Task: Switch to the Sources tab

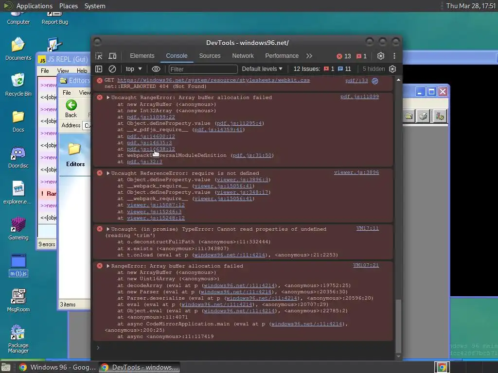Action: pyautogui.click(x=210, y=56)
